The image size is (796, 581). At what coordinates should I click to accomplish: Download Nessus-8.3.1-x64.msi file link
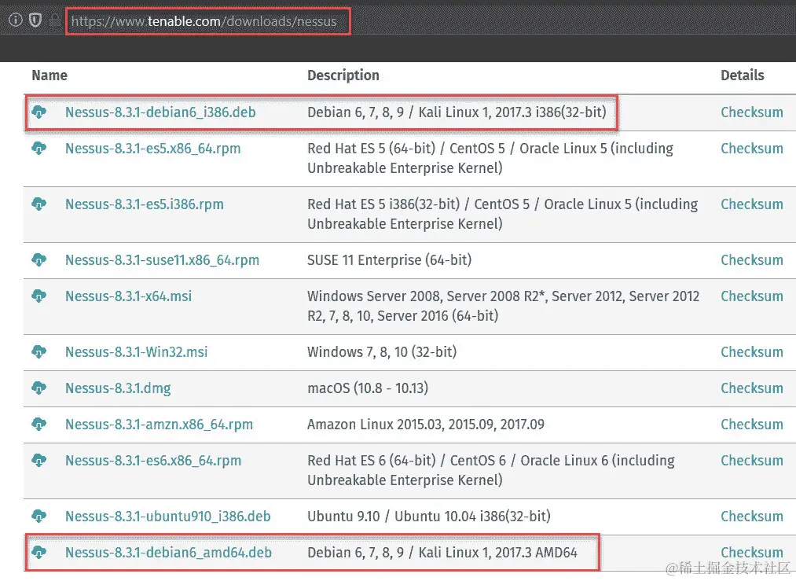tap(128, 296)
